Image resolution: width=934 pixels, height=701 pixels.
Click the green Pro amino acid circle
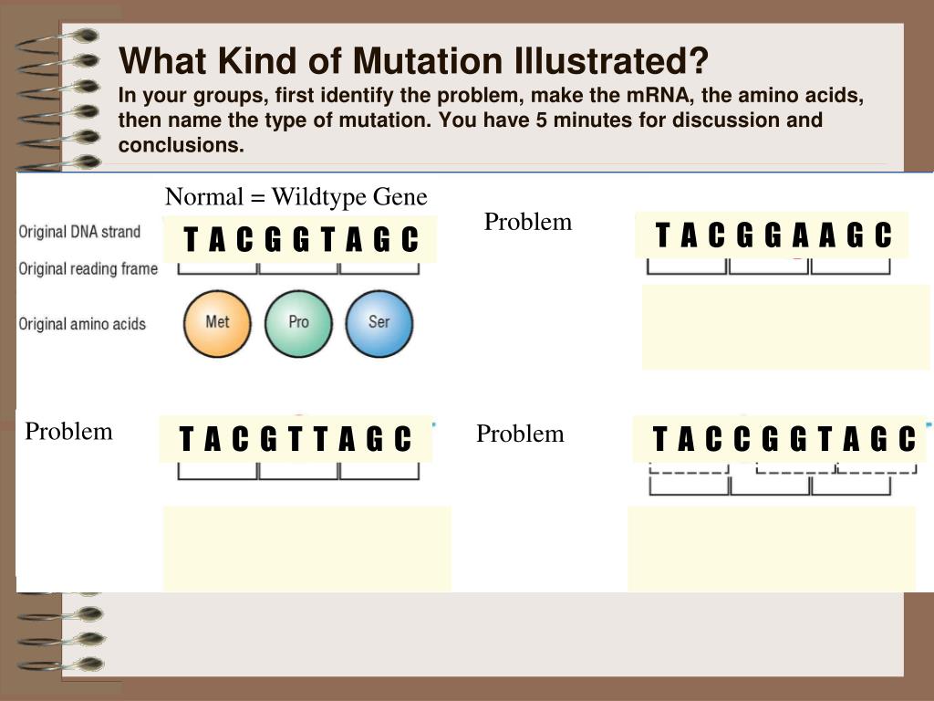(298, 324)
